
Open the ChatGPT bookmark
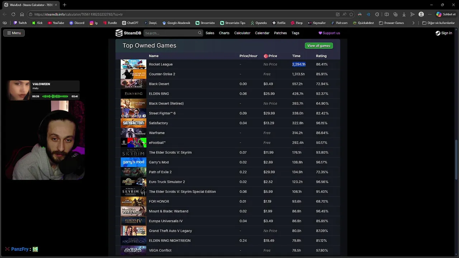tap(130, 23)
